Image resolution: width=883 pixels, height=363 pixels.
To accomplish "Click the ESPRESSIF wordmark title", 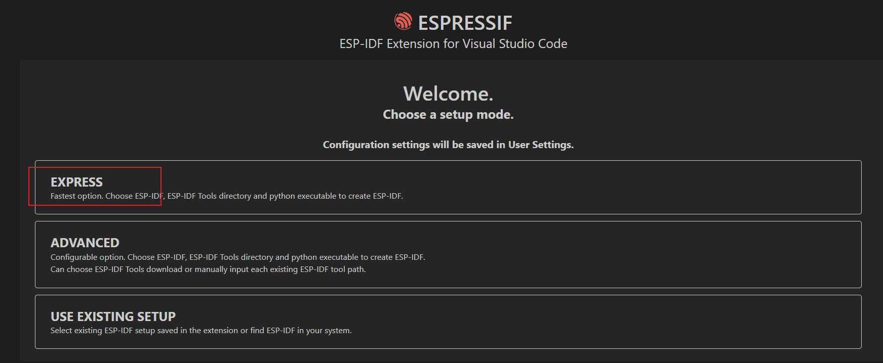I will pyautogui.click(x=465, y=23).
